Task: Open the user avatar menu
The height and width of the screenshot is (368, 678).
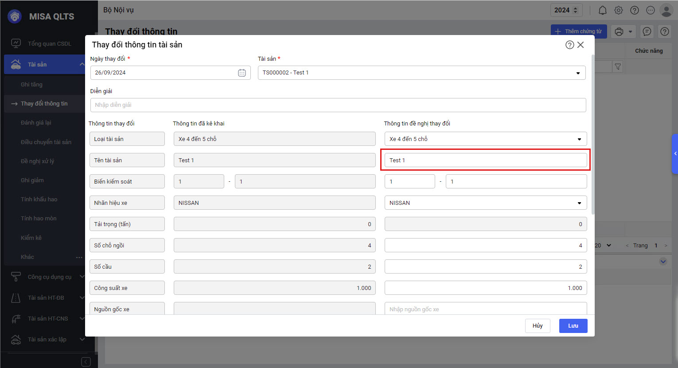Action: pyautogui.click(x=666, y=10)
